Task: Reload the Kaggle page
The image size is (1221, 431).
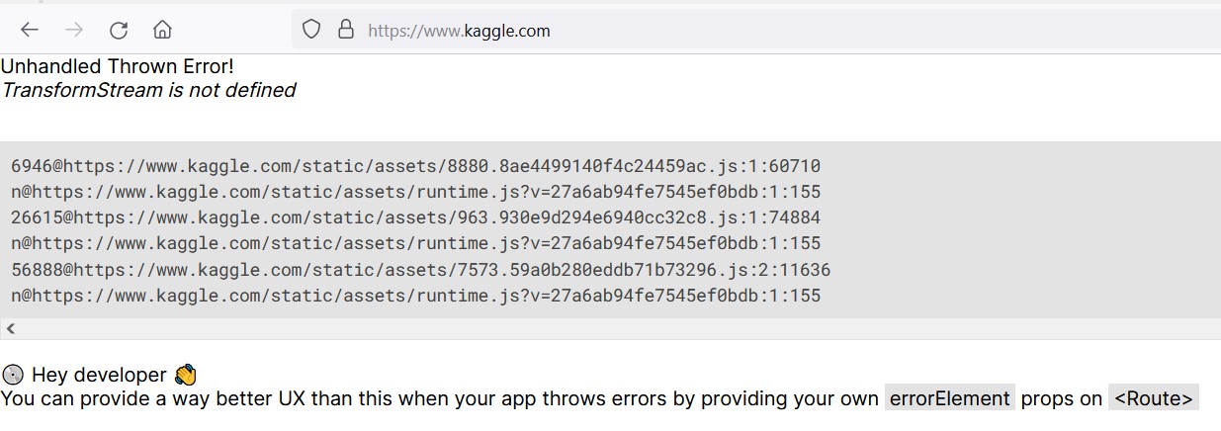Action: tap(119, 30)
